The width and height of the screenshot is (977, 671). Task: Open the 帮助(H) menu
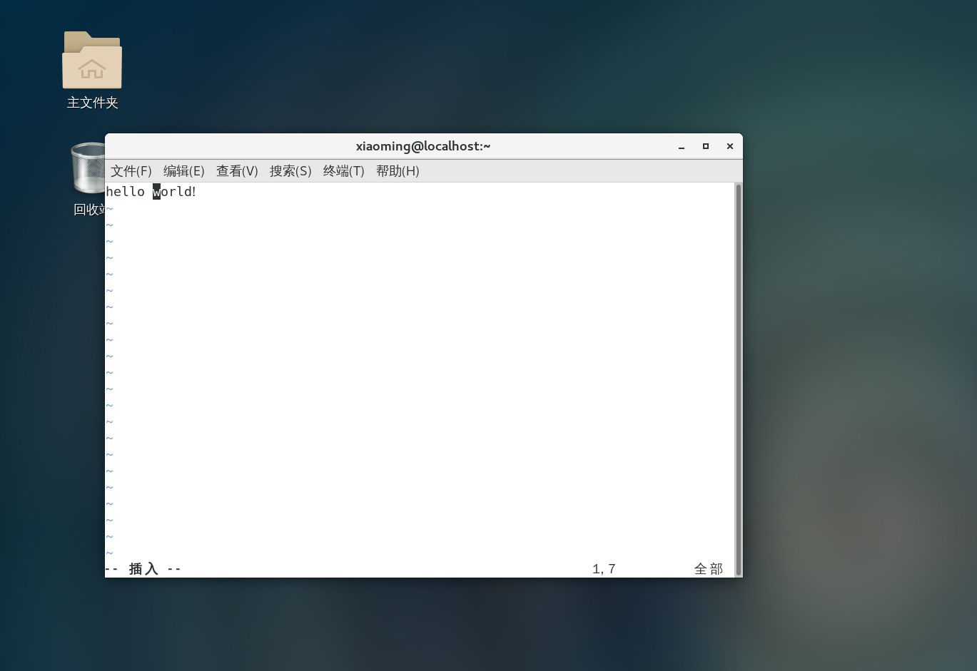pos(398,171)
